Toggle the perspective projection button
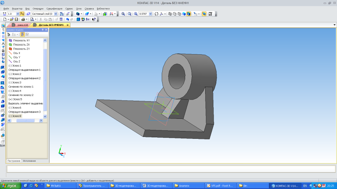337x189 pixels. tap(204, 14)
